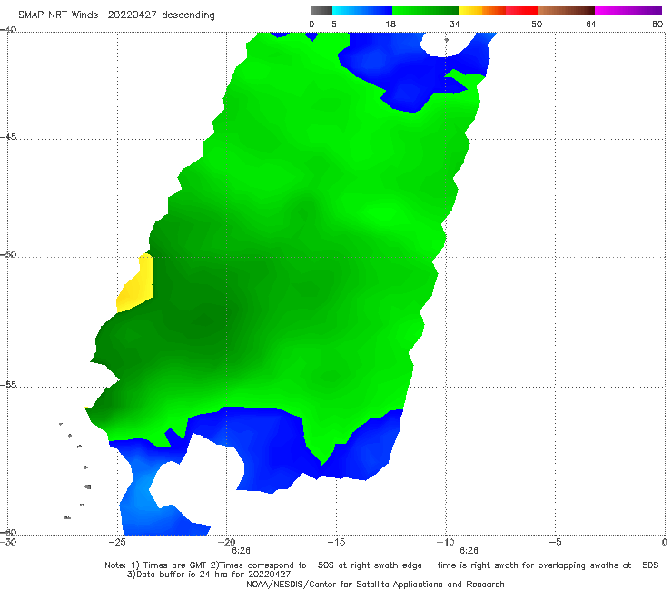
Task: Click the colorbar label '18'
Action: click(390, 25)
